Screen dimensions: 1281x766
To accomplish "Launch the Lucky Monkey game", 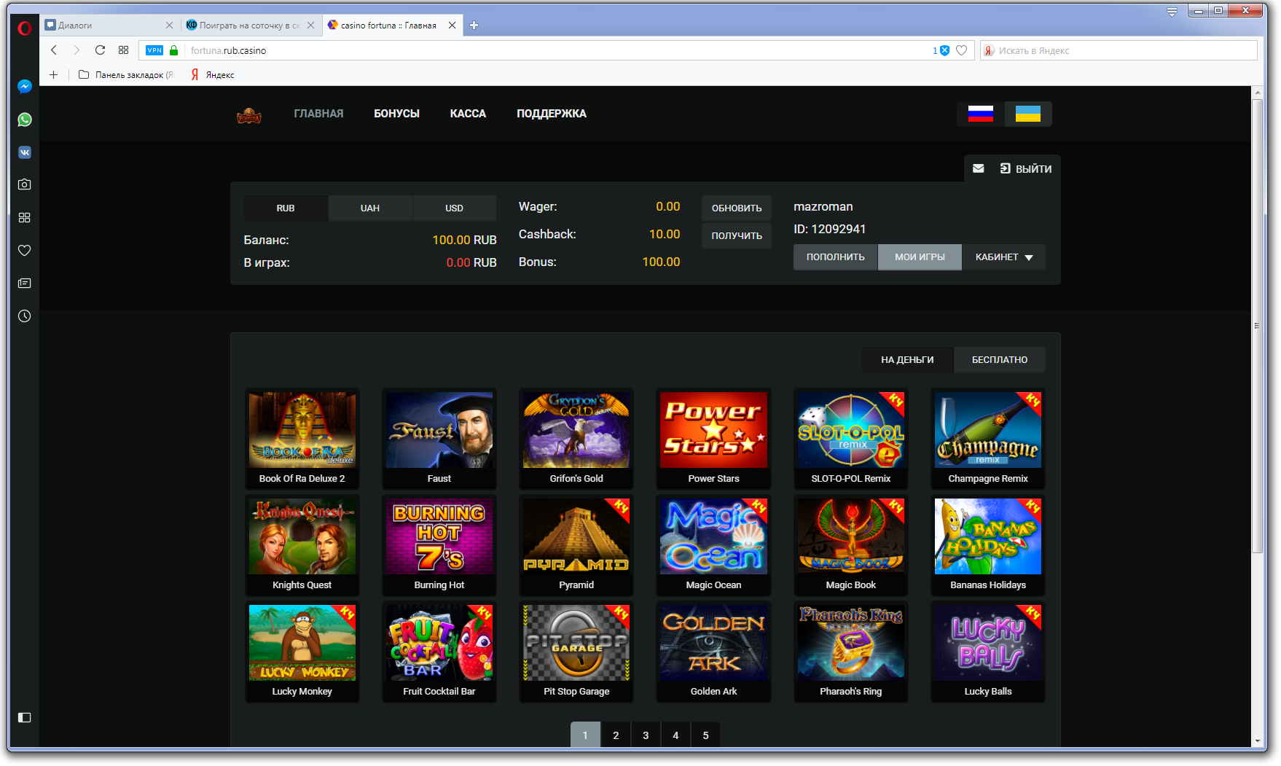I will [302, 651].
